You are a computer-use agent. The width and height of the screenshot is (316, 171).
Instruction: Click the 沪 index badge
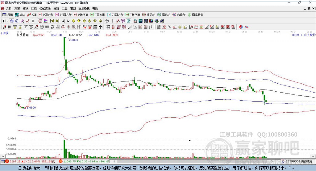(x=7, y=161)
